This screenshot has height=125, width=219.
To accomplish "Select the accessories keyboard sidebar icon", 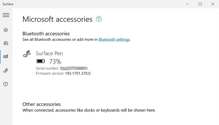I will click(x=6, y=56).
